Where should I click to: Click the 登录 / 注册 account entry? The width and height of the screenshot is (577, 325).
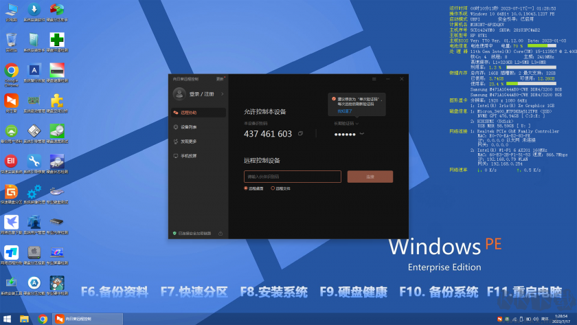[201, 94]
